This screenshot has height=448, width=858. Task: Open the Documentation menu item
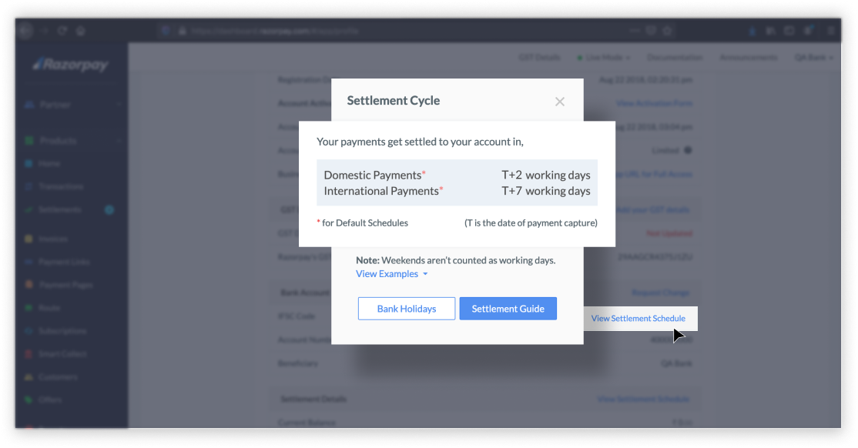click(676, 57)
